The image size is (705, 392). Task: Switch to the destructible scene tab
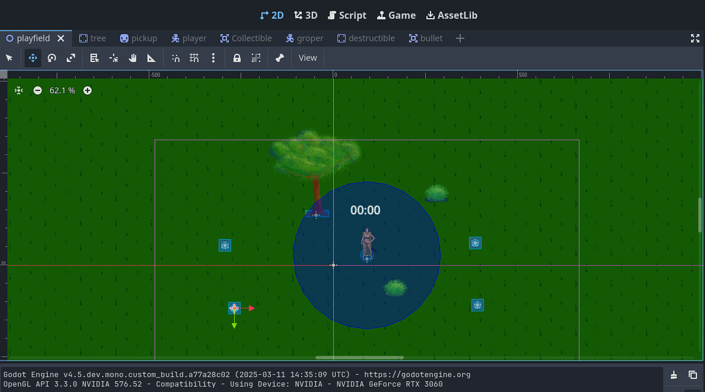coord(366,38)
